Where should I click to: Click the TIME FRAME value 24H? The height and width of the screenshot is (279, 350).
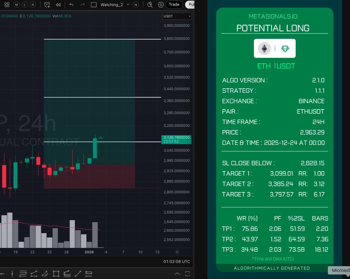[x=318, y=122]
